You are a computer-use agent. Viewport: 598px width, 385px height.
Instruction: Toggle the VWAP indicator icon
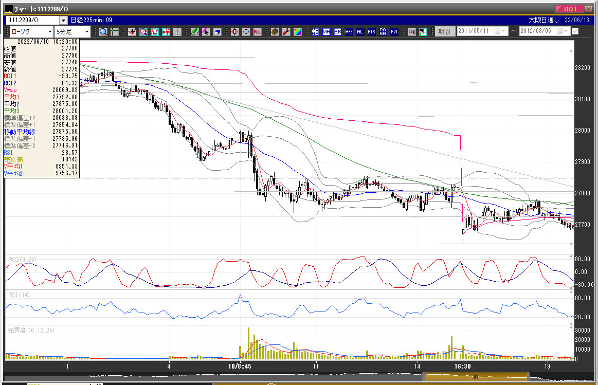pos(315,32)
